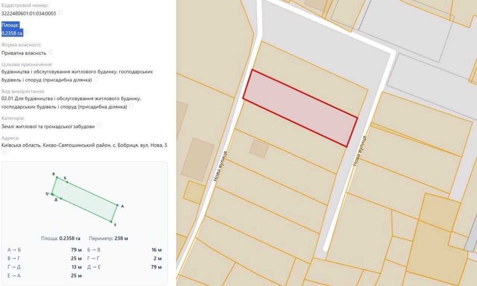Copy icon below the Адреса line
The width and height of the screenshot is (477, 286).
[x=4, y=152]
